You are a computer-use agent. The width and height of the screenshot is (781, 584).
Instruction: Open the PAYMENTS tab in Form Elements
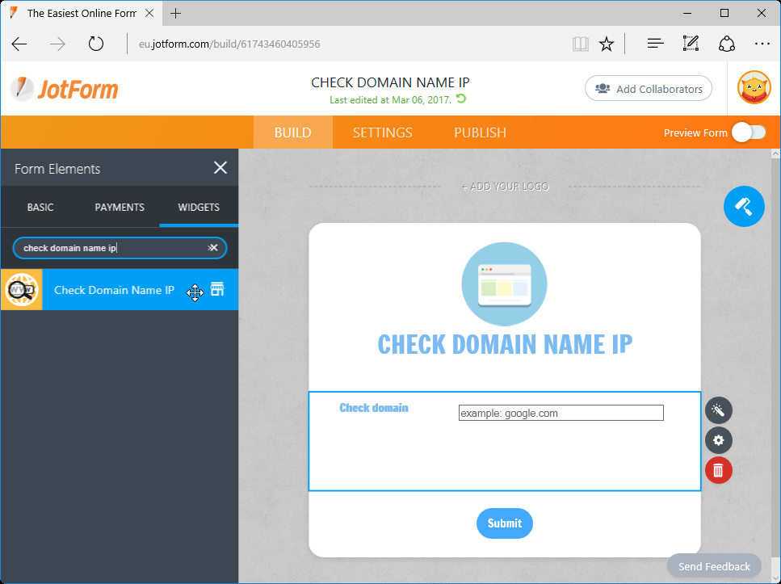(x=119, y=207)
